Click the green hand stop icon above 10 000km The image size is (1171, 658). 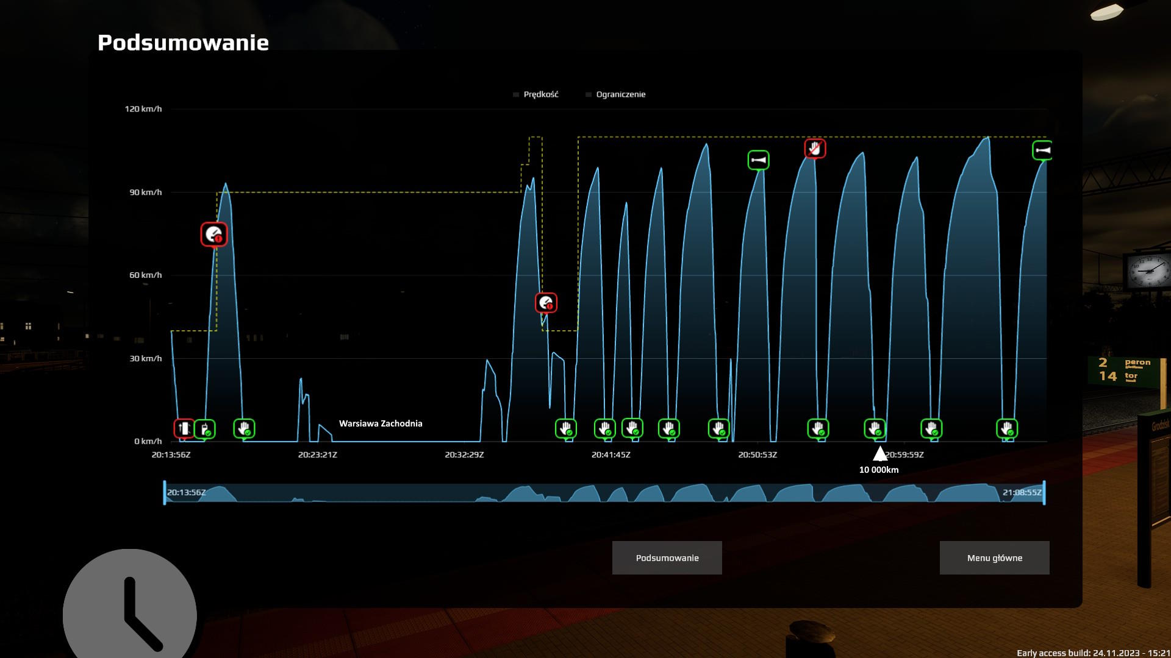click(x=875, y=428)
